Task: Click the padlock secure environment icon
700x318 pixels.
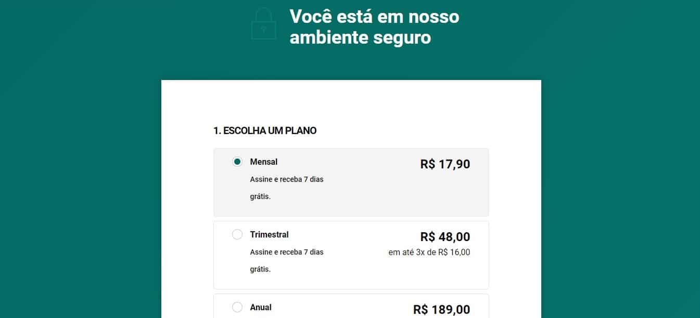Action: pos(263,24)
